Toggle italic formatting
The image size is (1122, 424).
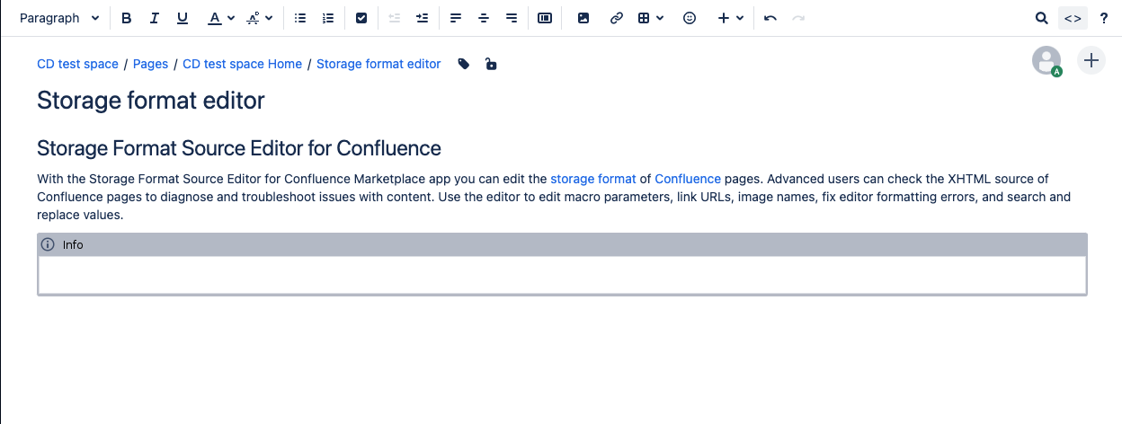(x=154, y=18)
